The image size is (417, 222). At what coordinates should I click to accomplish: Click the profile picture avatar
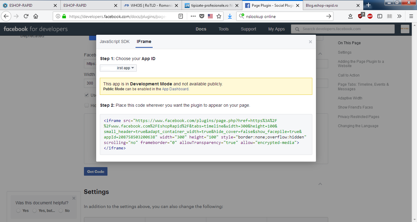(x=405, y=29)
